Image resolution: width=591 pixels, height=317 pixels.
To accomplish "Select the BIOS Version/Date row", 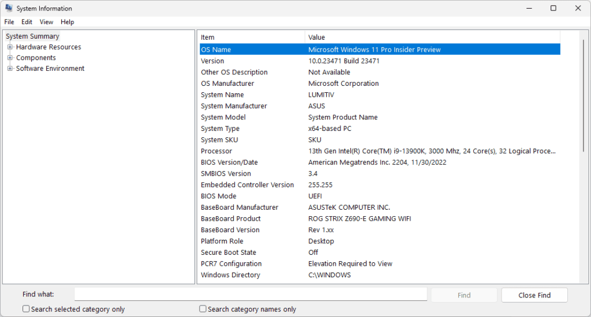I will [380, 163].
